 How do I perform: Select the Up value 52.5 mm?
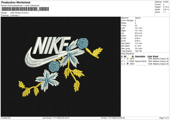tap(139, 33)
